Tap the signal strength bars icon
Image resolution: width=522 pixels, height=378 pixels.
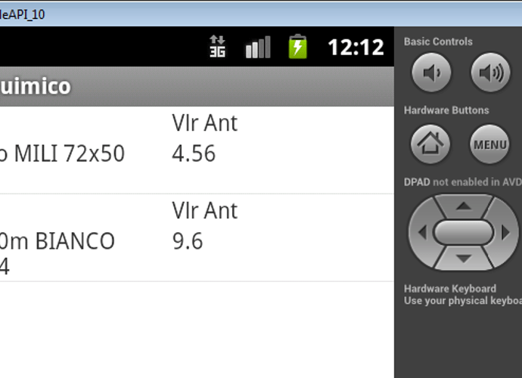point(258,47)
